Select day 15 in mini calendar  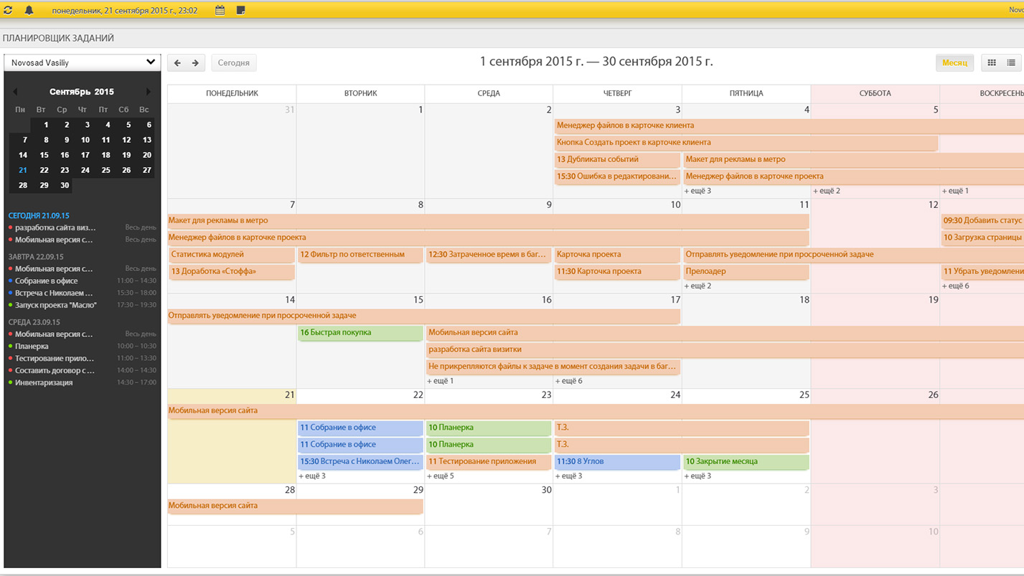click(44, 155)
